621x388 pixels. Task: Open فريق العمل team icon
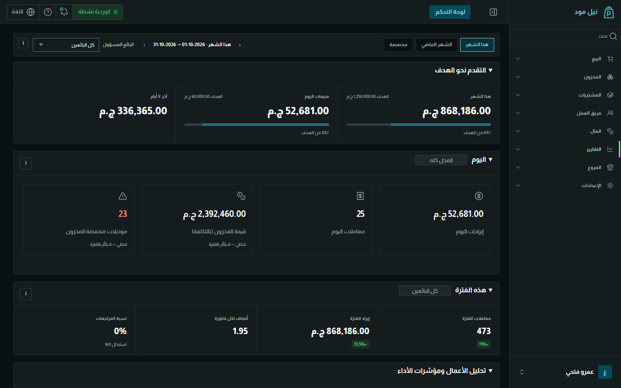coord(610,113)
